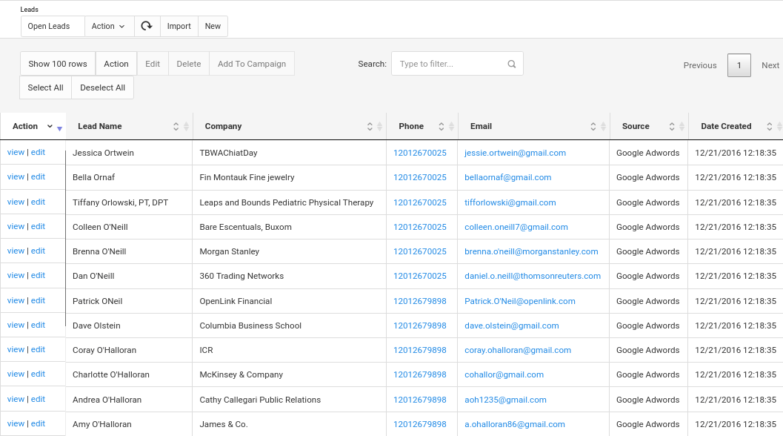Click the magnifier icon in the search box
The width and height of the screenshot is (783, 436).
(511, 64)
